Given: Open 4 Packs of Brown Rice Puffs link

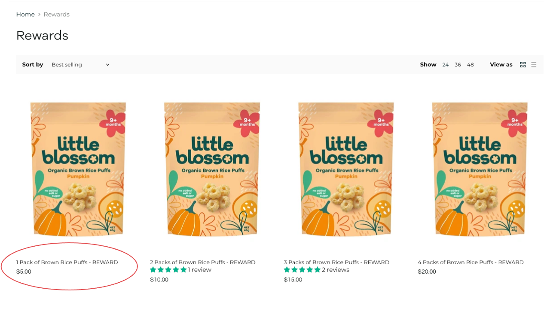Looking at the screenshot, I should coord(471,262).
